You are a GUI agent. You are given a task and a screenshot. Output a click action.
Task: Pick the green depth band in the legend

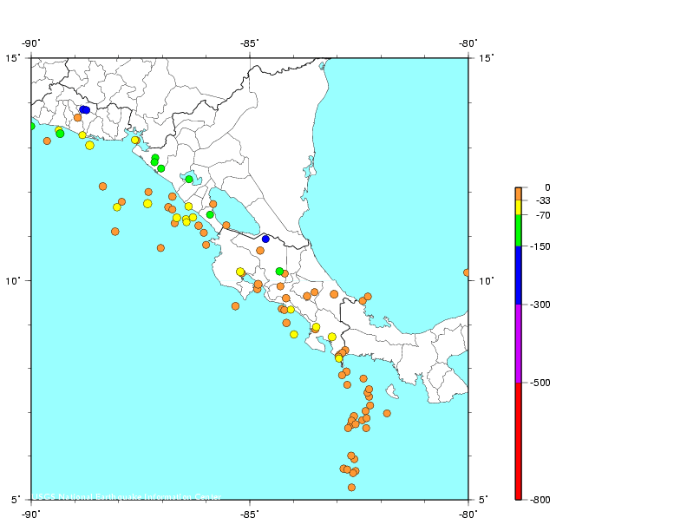click(518, 231)
